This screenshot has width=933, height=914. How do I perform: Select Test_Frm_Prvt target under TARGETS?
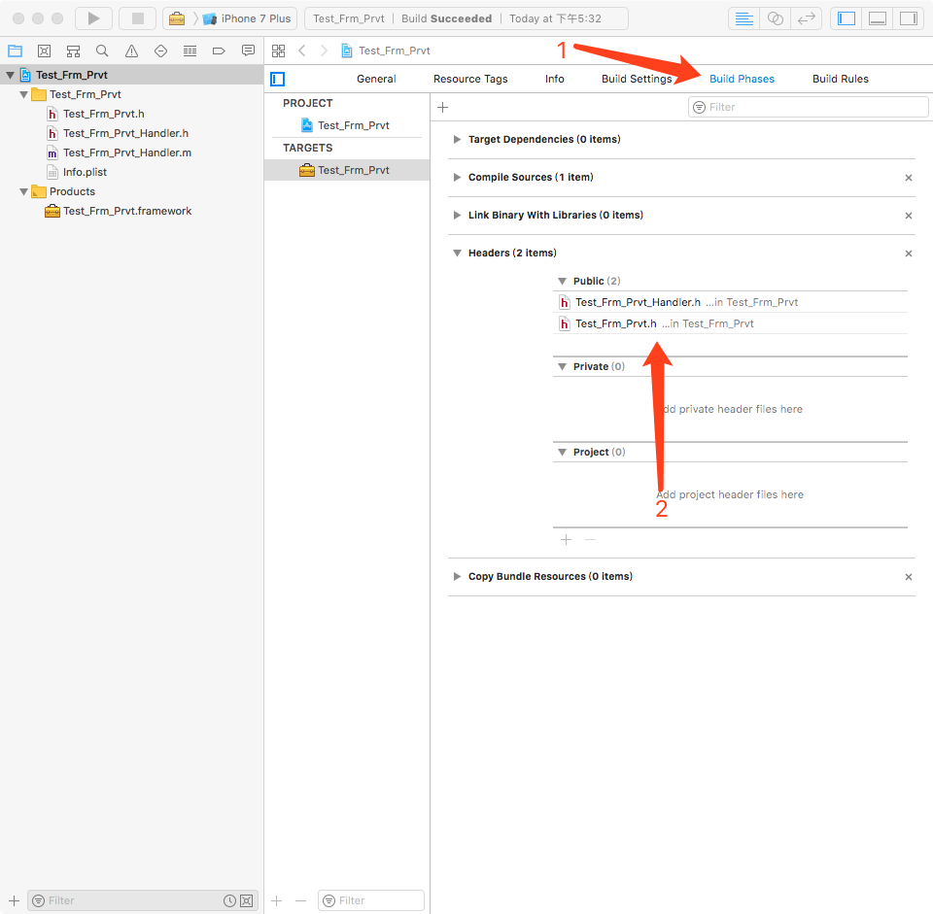click(347, 170)
